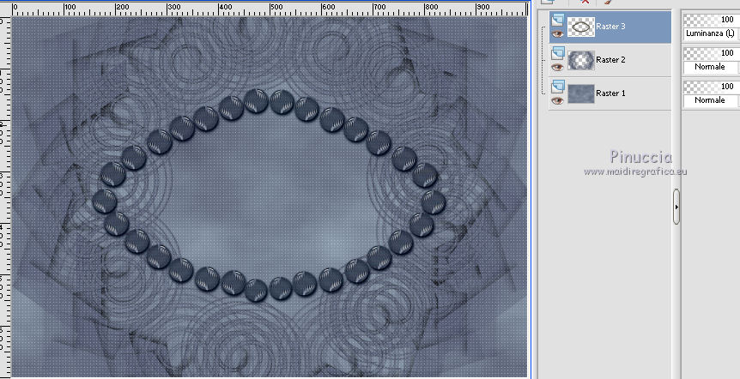Screen dimensions: 740x379
Task: Click the horizontal ruler above the canvas
Action: (x=270, y=8)
